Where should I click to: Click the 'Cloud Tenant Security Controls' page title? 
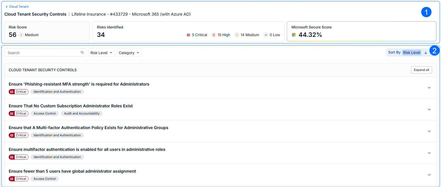pyautogui.click(x=35, y=14)
